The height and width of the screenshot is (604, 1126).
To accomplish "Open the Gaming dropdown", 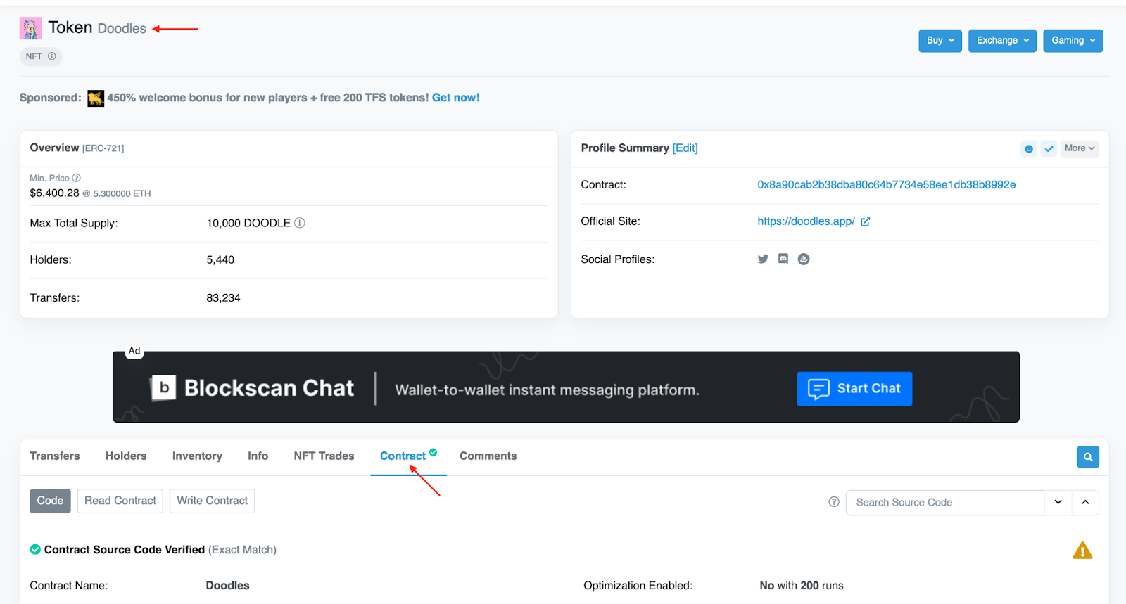I will pos(1073,41).
